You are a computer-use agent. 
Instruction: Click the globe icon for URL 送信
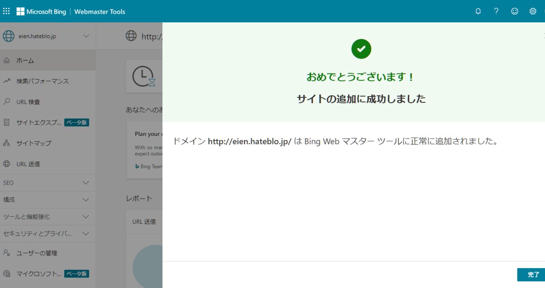[x=6, y=164]
